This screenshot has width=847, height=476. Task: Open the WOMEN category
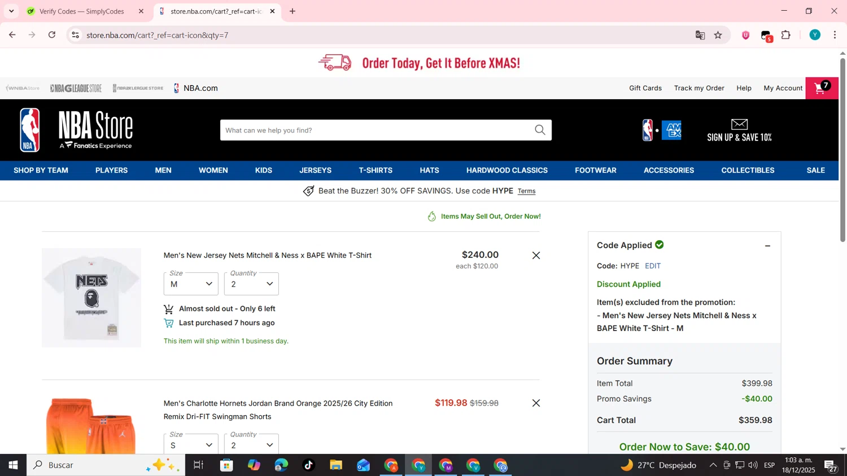[x=213, y=170]
